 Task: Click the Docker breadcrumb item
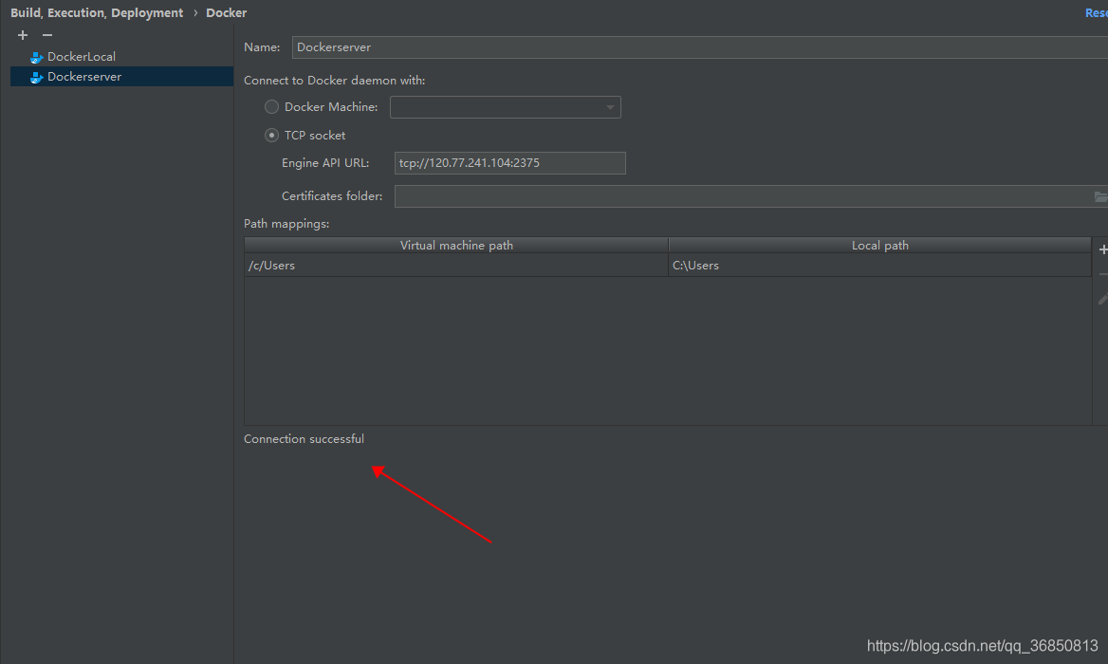(226, 12)
